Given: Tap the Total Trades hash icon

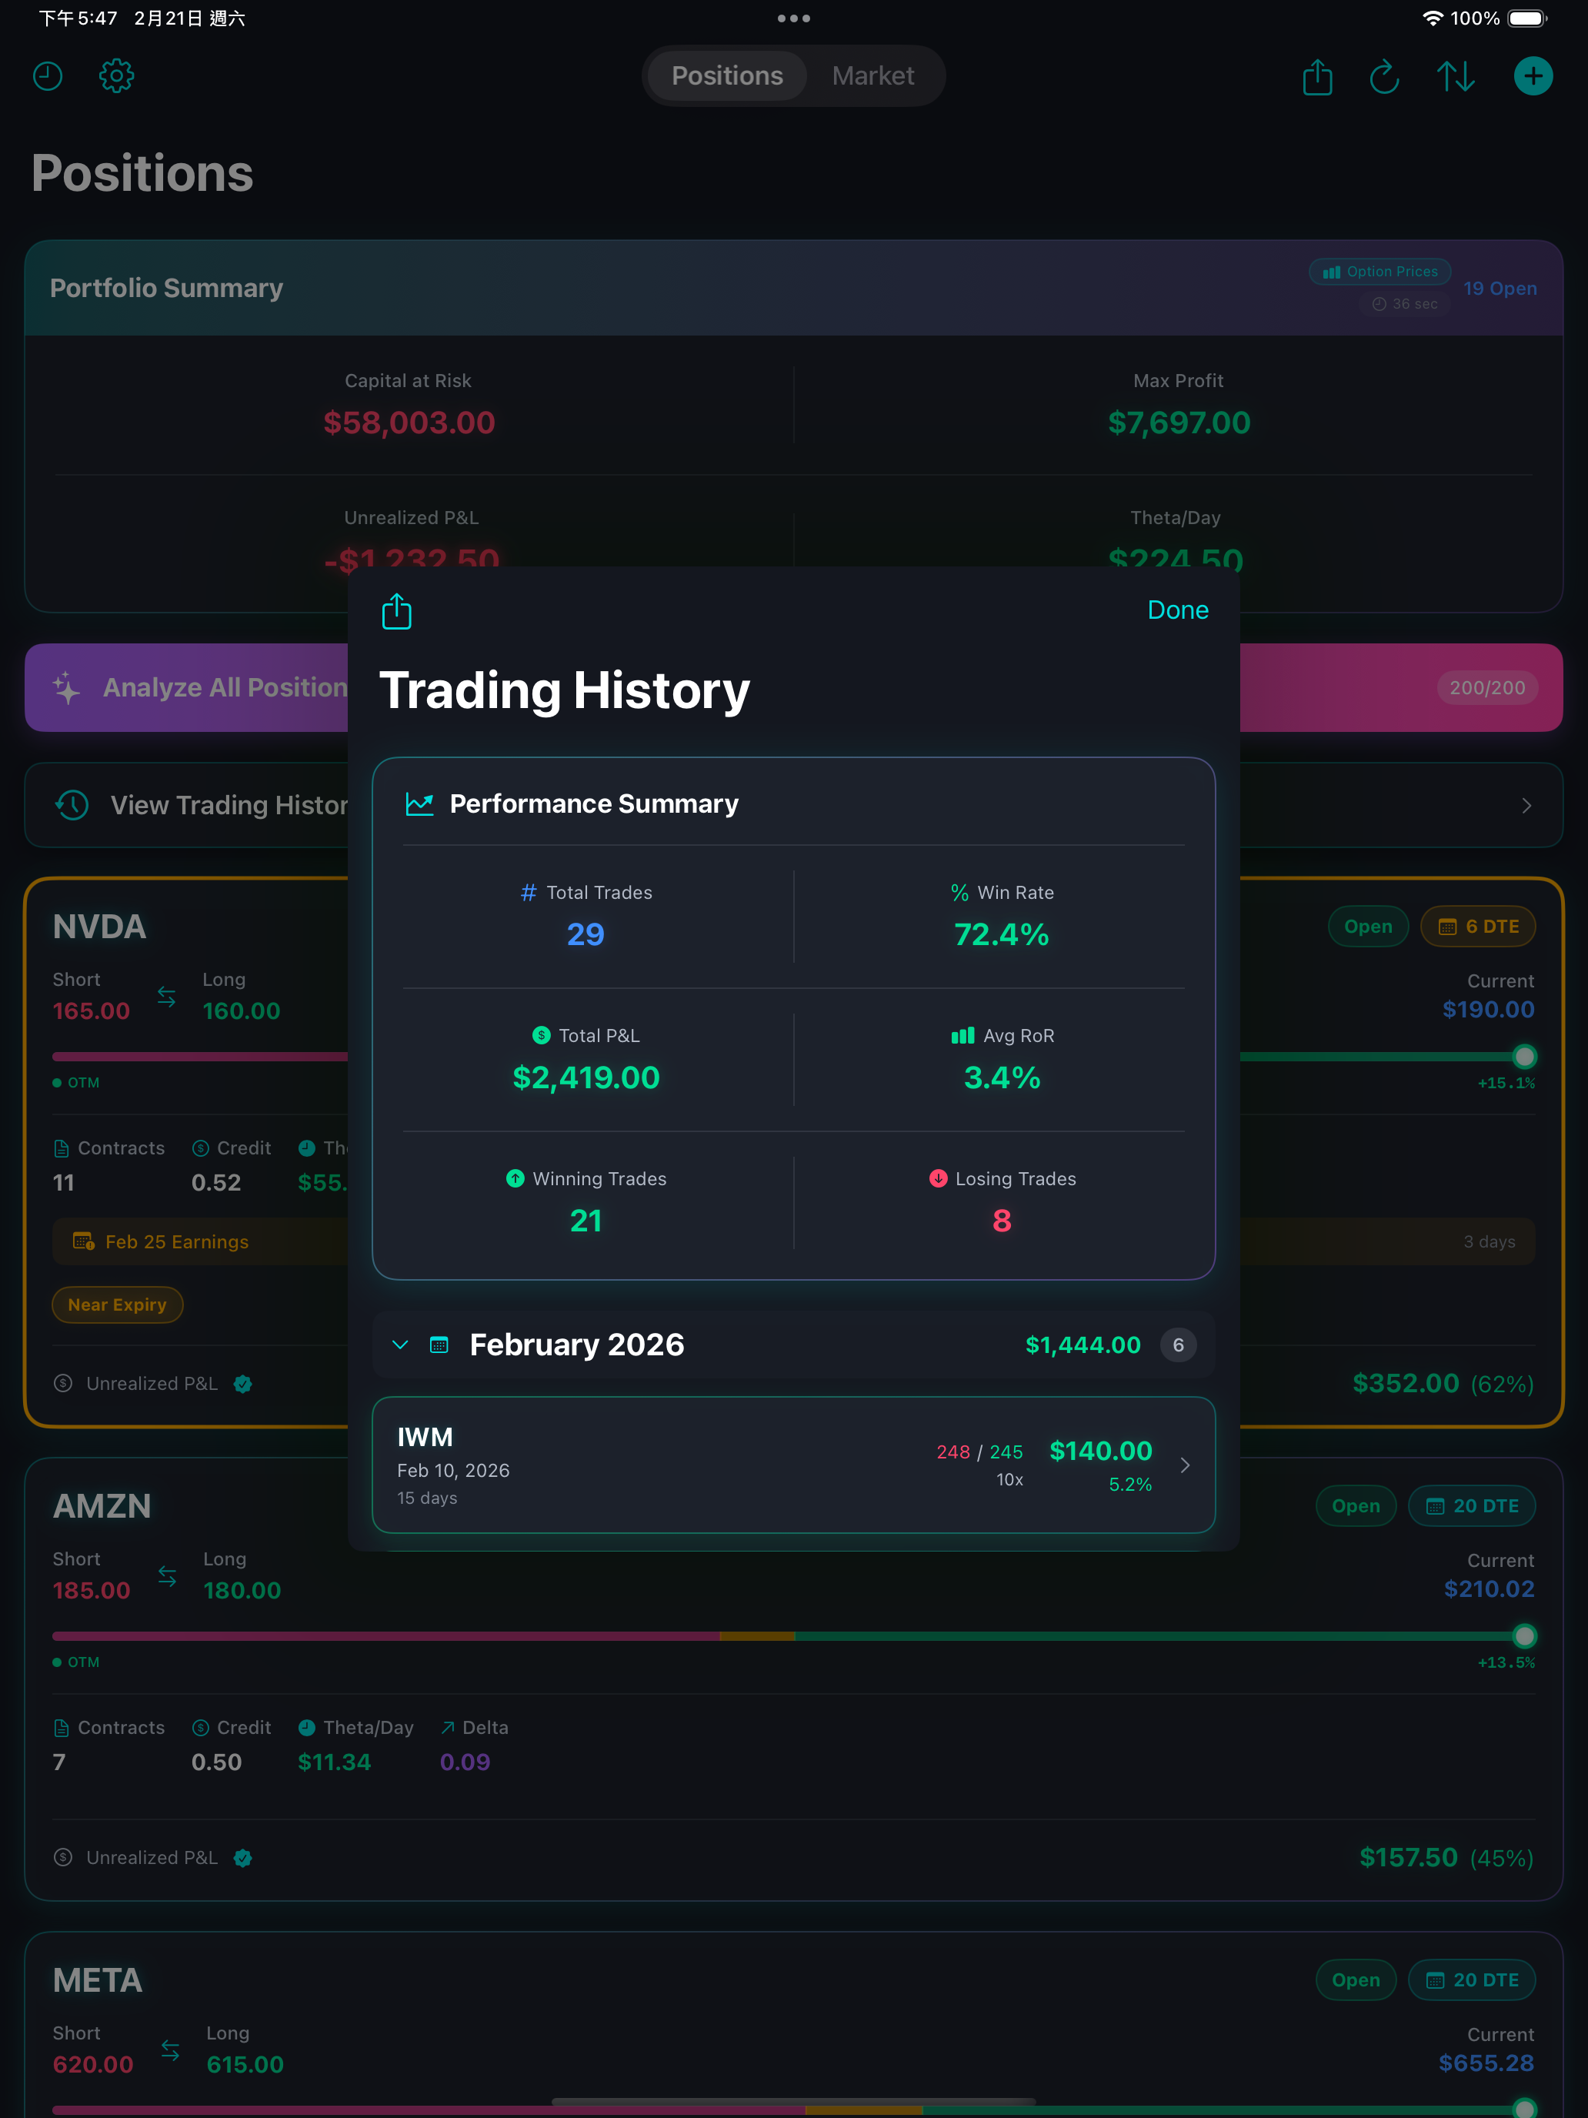Looking at the screenshot, I should click(x=529, y=893).
